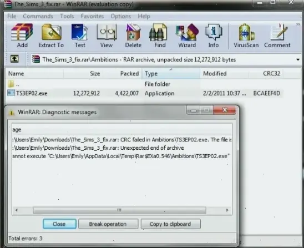304x248 pixels.
Task: Close the Diagnostic messages dialog with red X
Action: [225, 110]
